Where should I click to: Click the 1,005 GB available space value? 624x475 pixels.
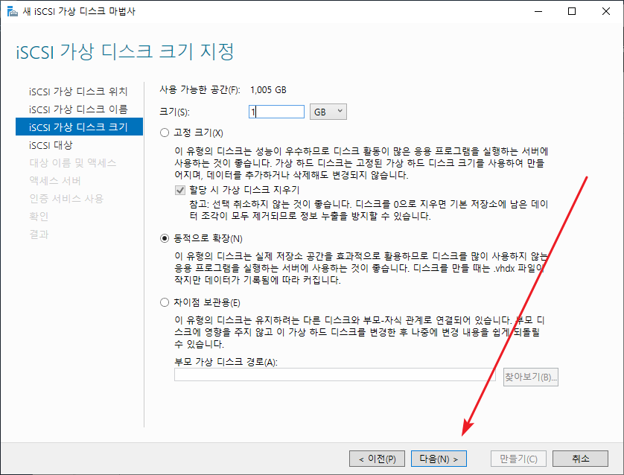coord(268,90)
